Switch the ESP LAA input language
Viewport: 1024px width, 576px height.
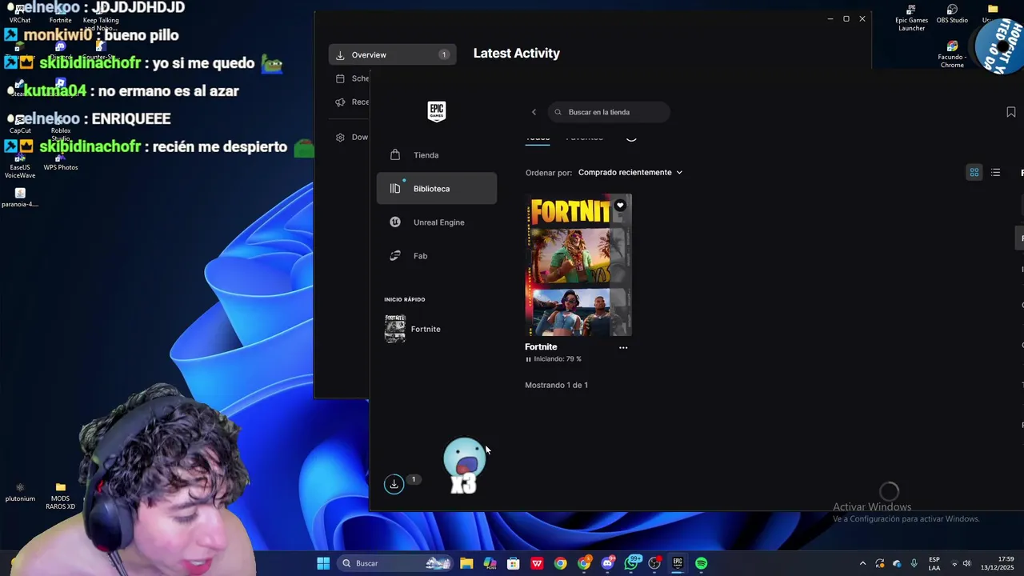coord(934,563)
